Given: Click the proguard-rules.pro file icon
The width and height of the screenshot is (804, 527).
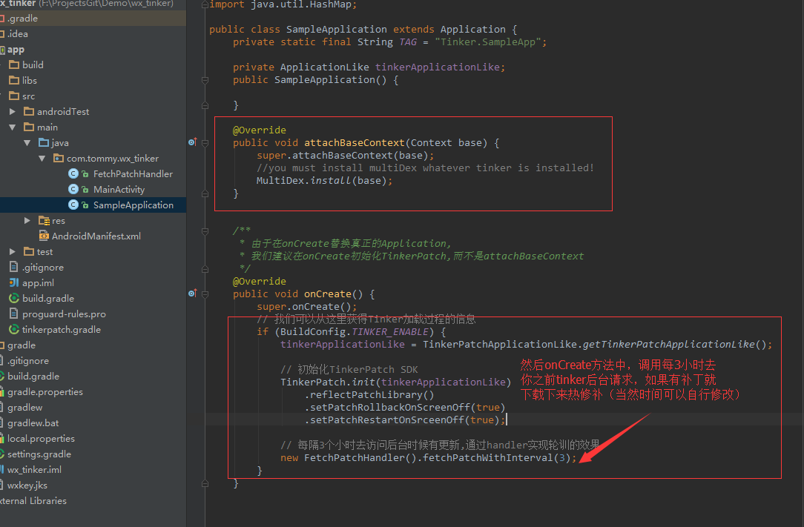Looking at the screenshot, I should 14,314.
